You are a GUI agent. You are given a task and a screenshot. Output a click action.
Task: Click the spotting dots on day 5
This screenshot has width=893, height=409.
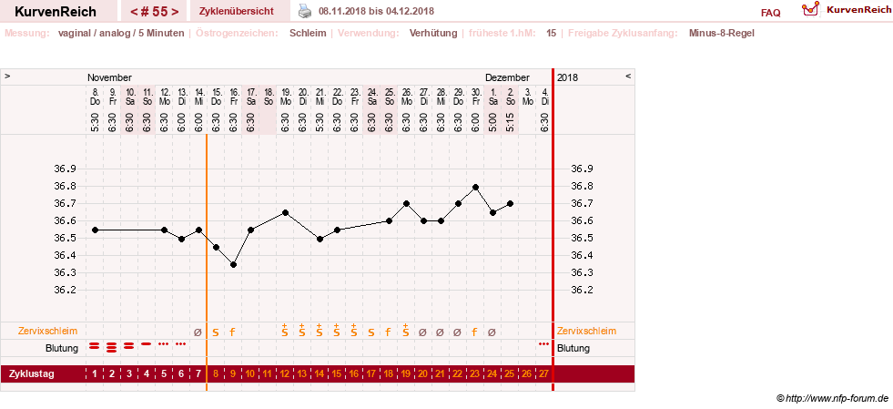pos(164,343)
